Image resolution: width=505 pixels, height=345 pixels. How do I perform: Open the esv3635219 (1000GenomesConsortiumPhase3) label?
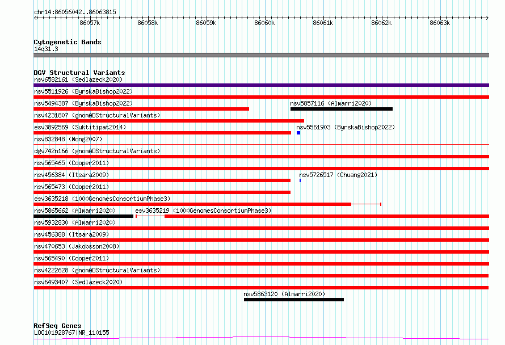[x=203, y=211]
